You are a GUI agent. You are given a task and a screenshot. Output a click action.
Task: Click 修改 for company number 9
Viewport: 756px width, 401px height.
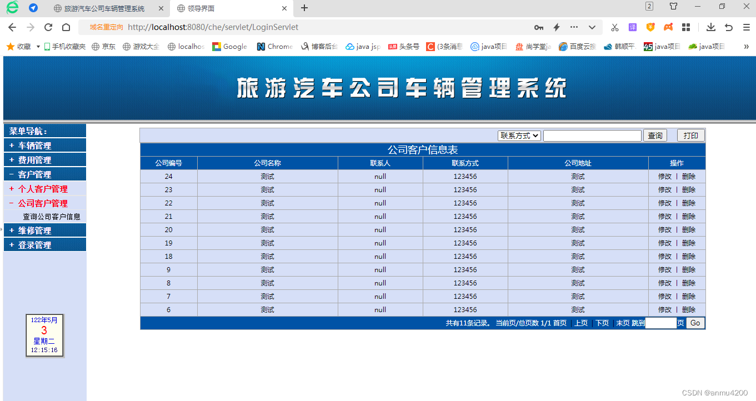(x=665, y=270)
